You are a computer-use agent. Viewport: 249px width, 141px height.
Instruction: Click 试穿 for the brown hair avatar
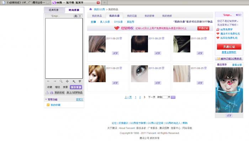[x=115, y=53]
